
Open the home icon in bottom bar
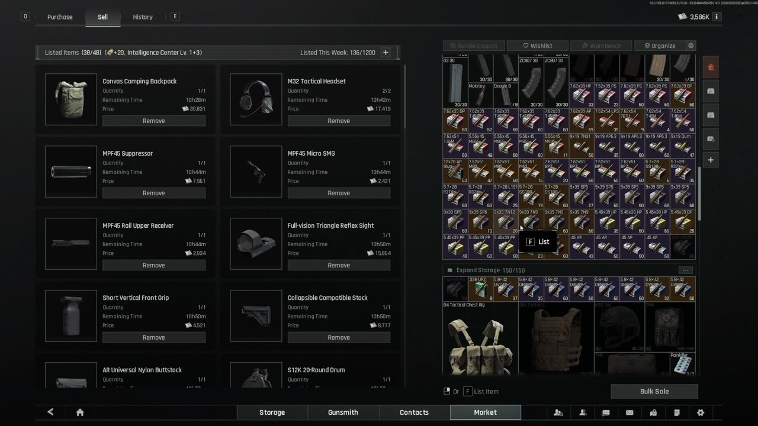pos(79,412)
